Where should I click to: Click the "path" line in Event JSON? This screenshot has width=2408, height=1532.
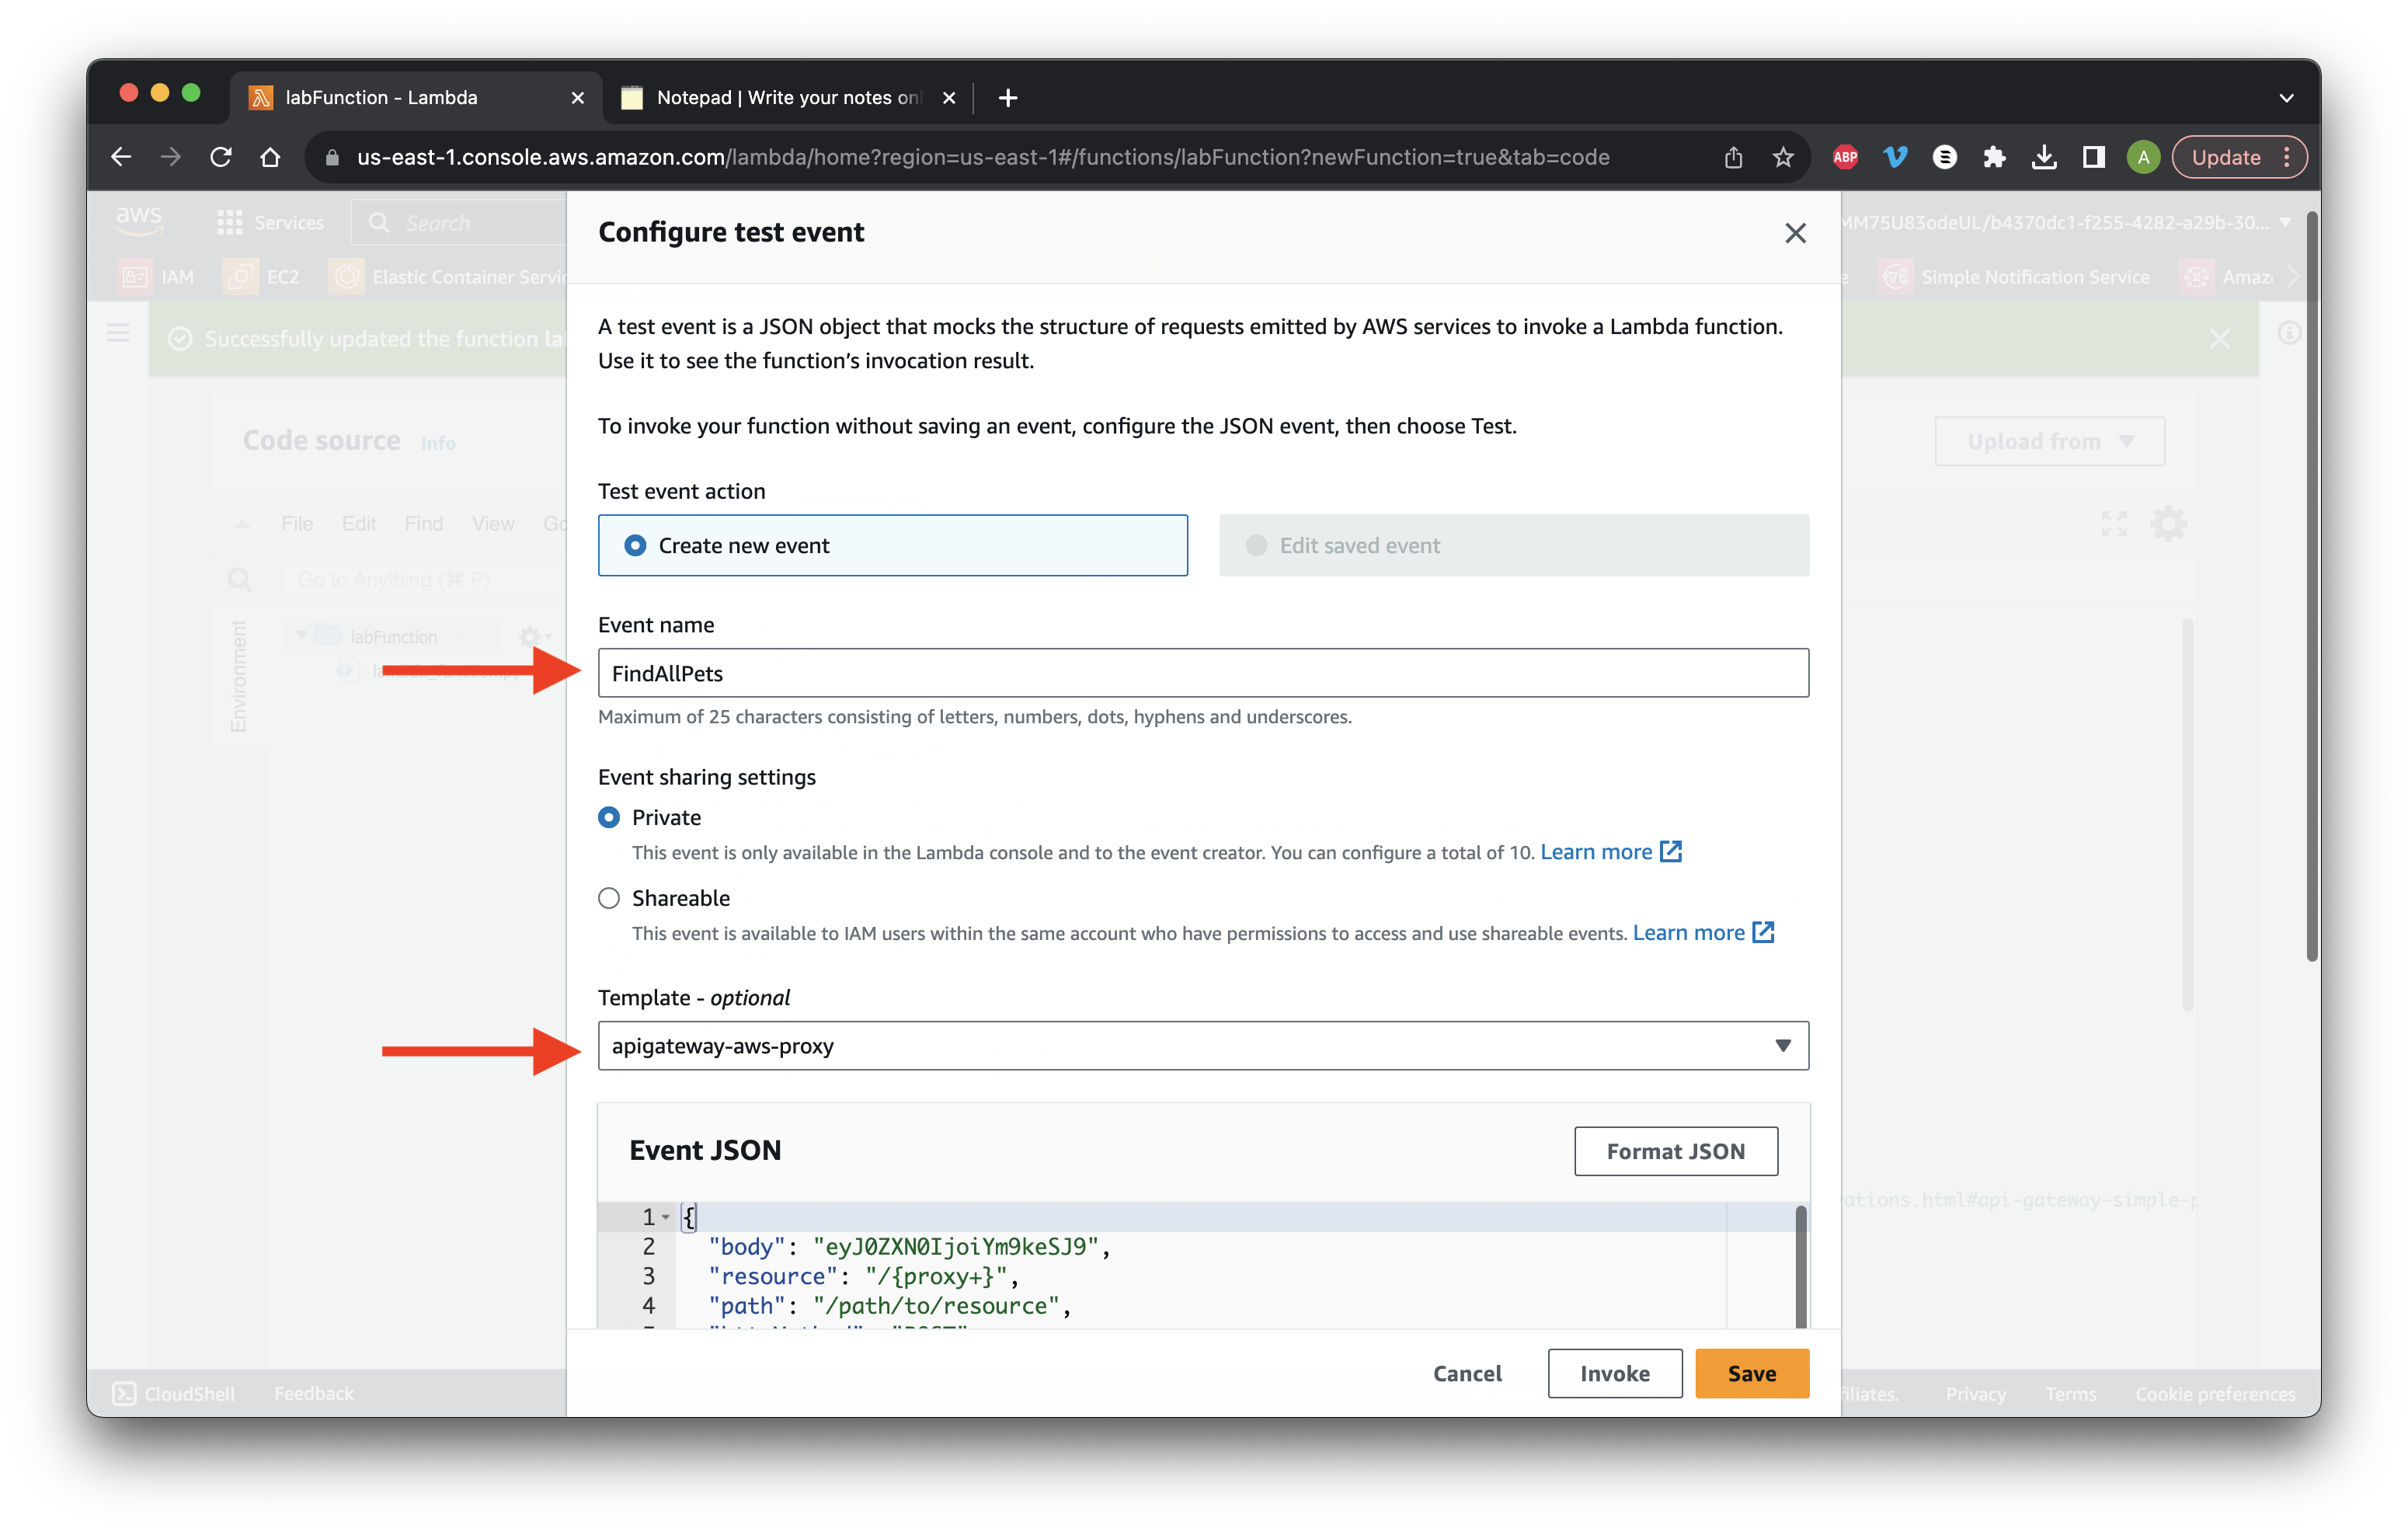tap(889, 1306)
